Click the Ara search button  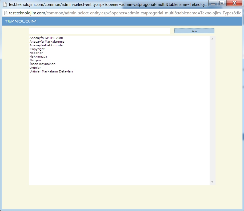point(194,31)
